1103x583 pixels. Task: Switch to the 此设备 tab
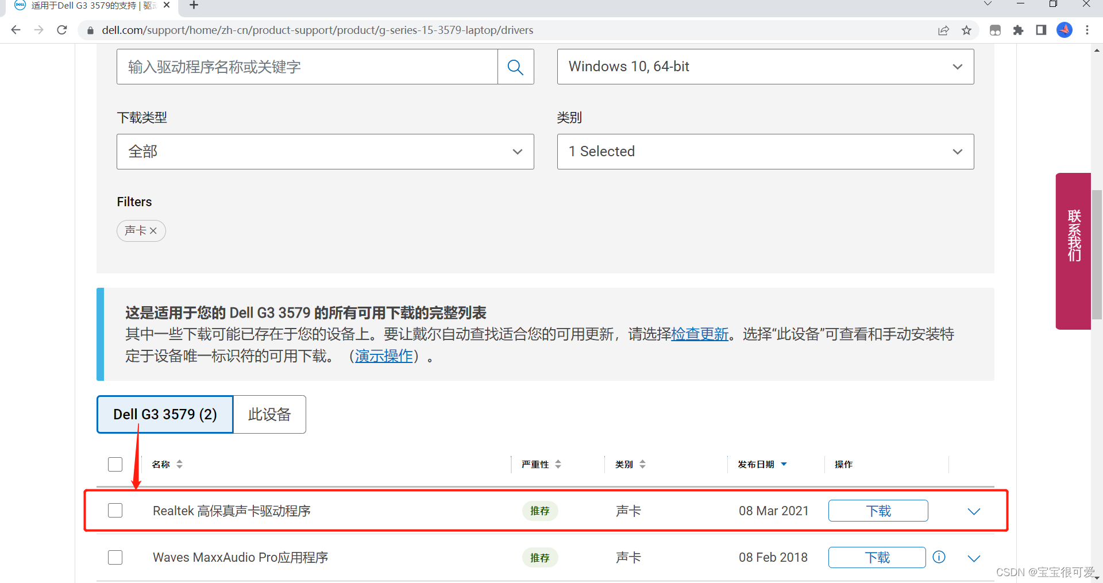pyautogui.click(x=269, y=414)
